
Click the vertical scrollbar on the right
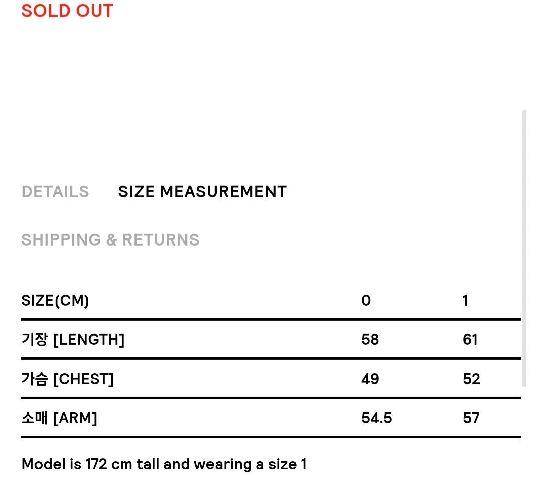(x=524, y=248)
